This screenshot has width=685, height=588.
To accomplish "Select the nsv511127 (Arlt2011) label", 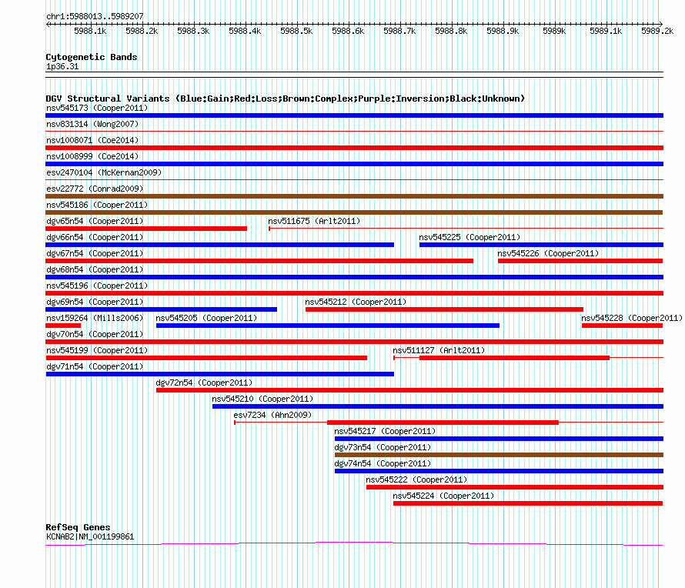I will click(439, 350).
